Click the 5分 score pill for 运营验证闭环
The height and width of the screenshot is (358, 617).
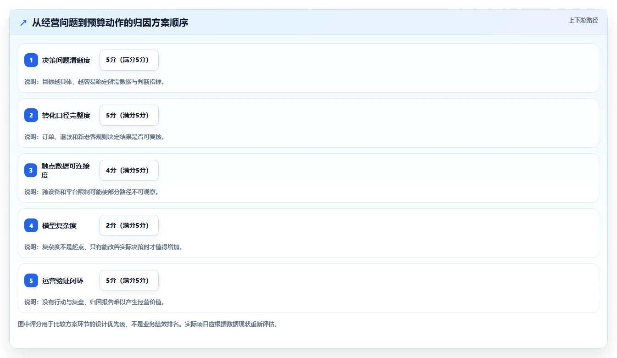coord(129,280)
